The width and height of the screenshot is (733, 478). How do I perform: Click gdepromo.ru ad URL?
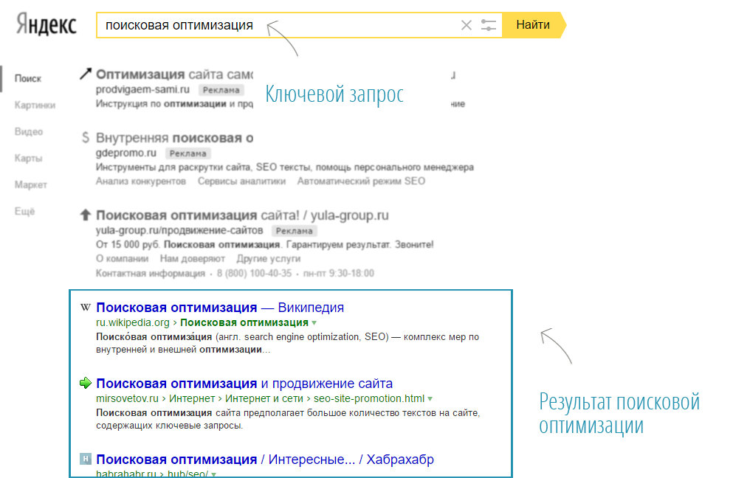coord(126,153)
